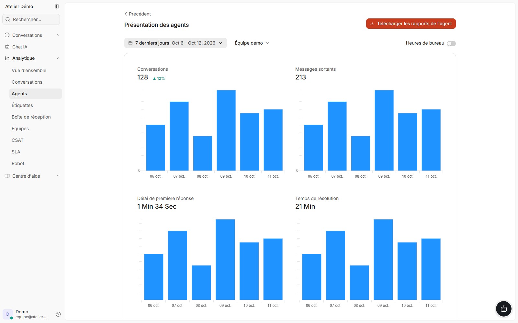This screenshot has height=323, width=518.
Task: Click the Chat IA robot icon
Action: [7, 47]
